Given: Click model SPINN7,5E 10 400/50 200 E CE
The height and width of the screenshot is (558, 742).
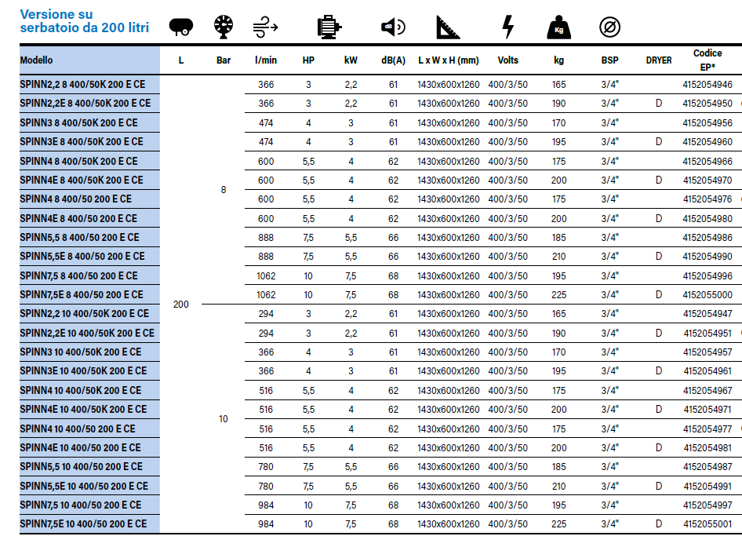Looking at the screenshot, I should point(83,524).
